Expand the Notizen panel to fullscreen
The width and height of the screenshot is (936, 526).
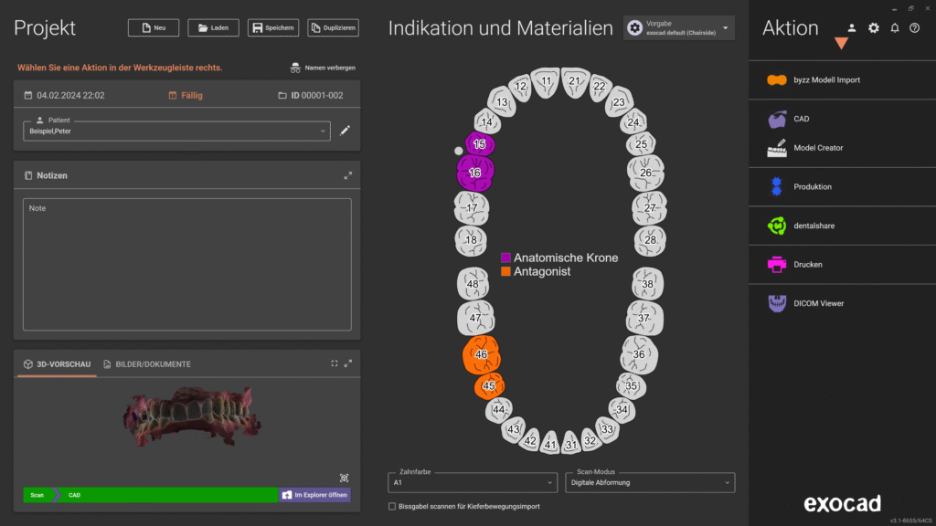347,175
